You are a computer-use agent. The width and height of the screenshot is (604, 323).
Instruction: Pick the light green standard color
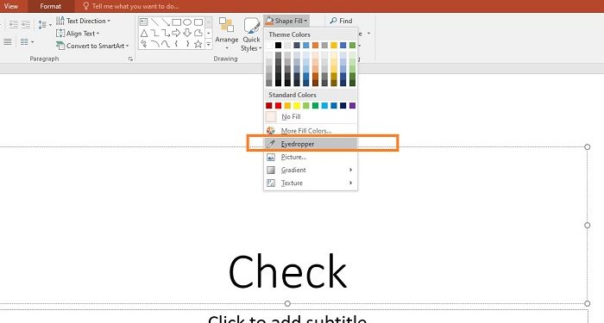(305, 105)
